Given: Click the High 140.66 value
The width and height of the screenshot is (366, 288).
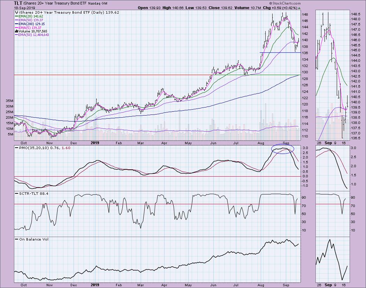Looking at the screenshot, I should click(x=173, y=8).
